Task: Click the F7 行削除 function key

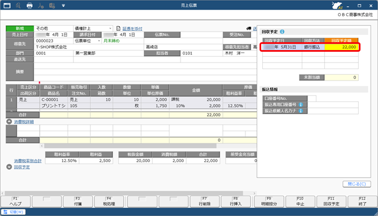Action: (205, 201)
